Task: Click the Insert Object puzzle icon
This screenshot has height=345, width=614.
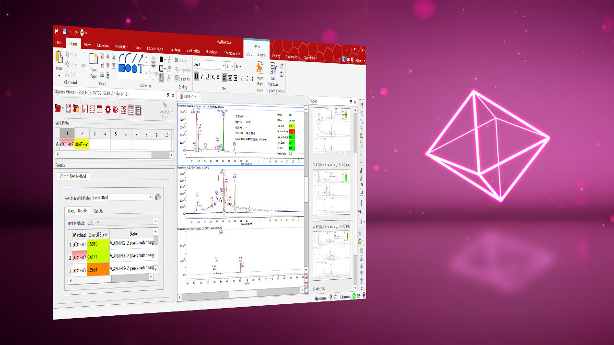Action: 260,69
